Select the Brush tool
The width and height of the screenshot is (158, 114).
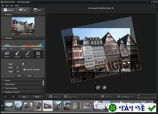(28, 54)
